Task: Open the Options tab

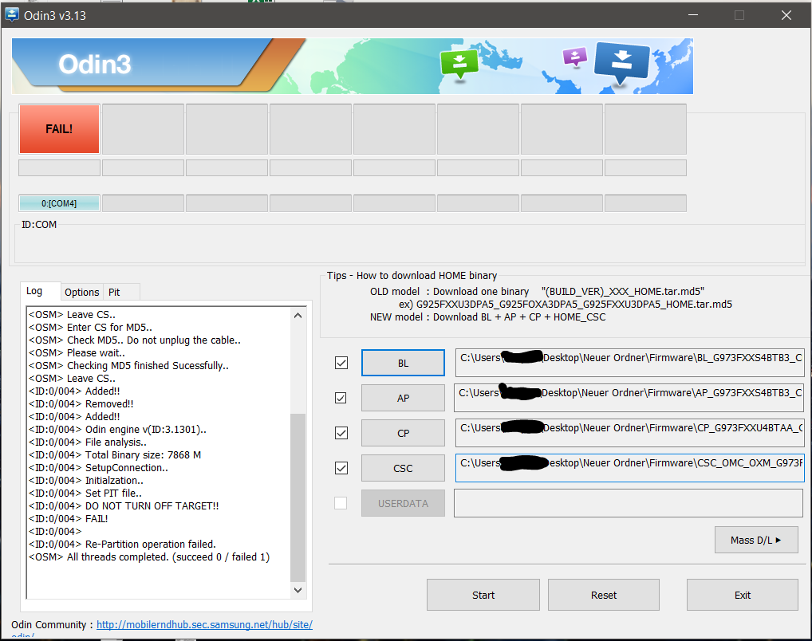Action: click(x=82, y=292)
